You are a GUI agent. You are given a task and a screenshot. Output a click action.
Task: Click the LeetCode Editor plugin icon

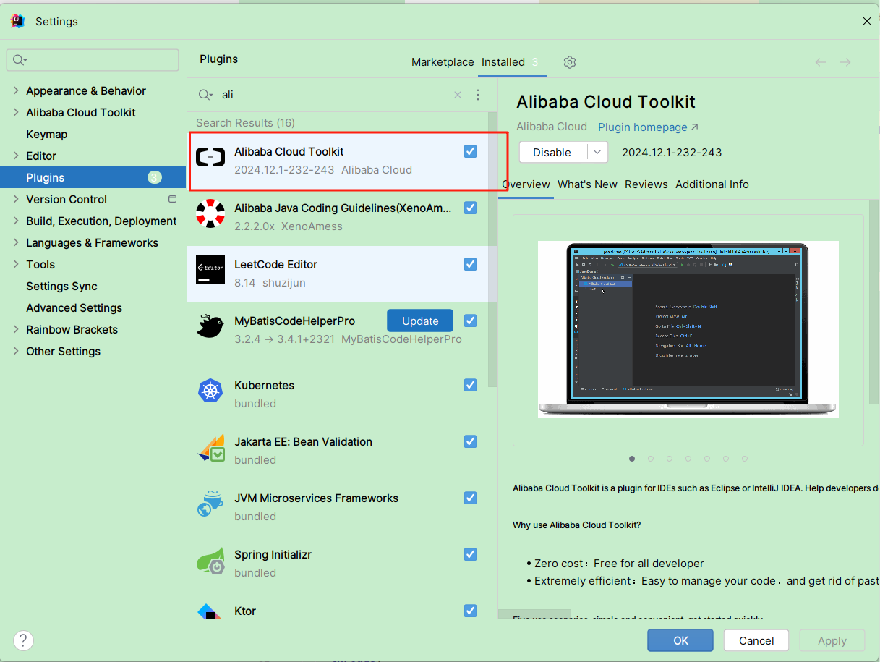[x=210, y=270]
